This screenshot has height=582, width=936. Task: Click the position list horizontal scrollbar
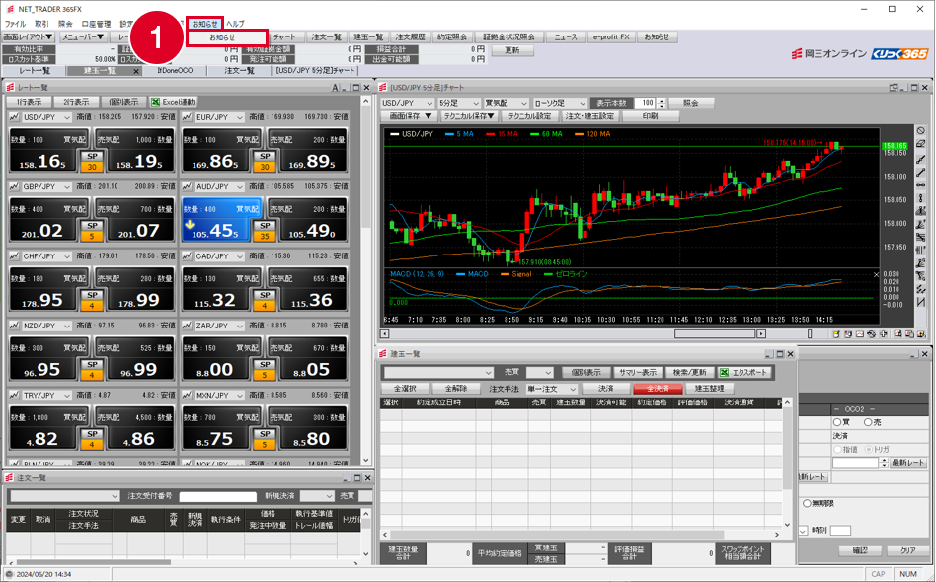(582, 535)
